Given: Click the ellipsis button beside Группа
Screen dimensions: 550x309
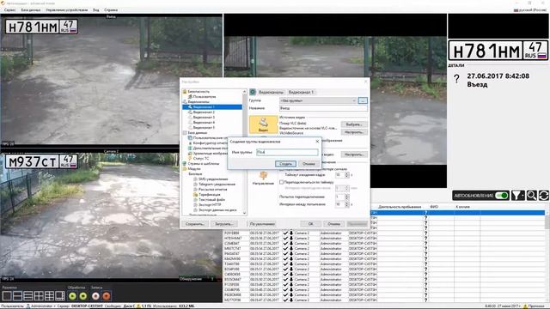Looking at the screenshot, I should coord(363,100).
